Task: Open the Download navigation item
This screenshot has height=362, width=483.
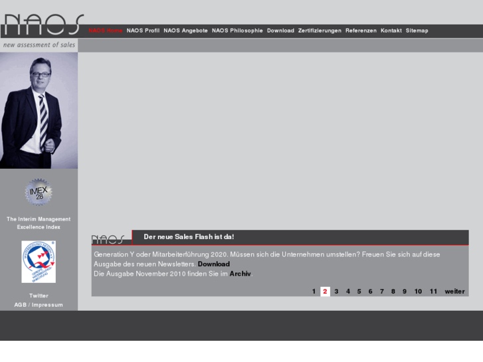Action: (280, 31)
